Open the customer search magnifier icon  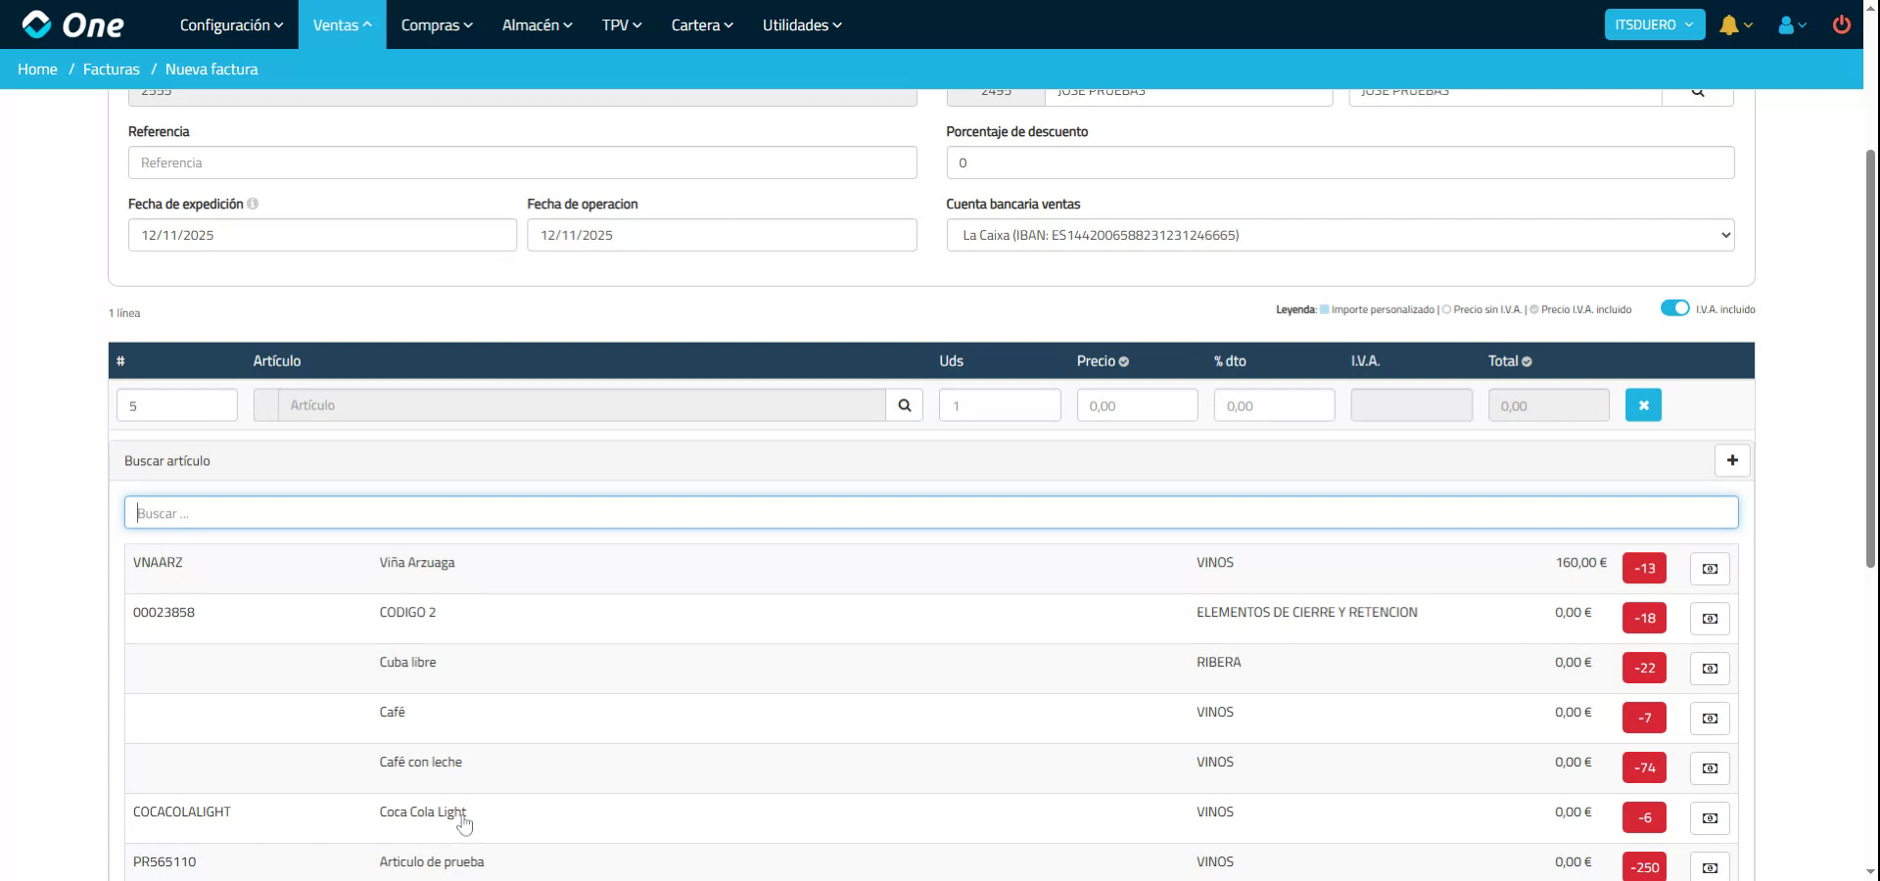tap(1699, 91)
